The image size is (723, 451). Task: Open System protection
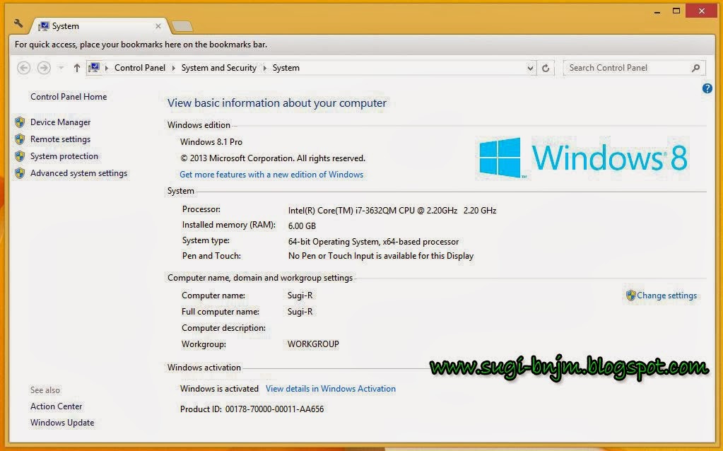click(64, 156)
